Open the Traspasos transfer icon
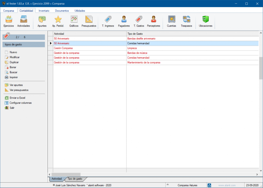The width and height of the screenshot is (263, 188). click(186, 19)
